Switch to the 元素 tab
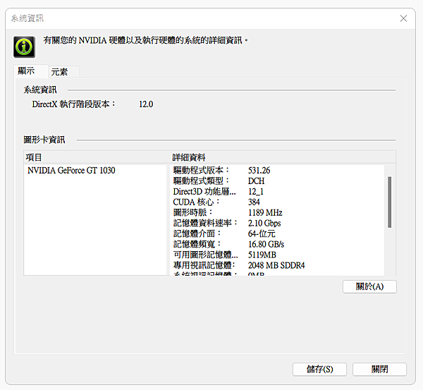Screen dimensions: 423x390 64,72
